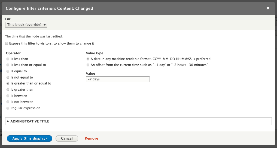Choose machine readable date value type
This screenshot has width=277, height=148.
pos(88,59)
